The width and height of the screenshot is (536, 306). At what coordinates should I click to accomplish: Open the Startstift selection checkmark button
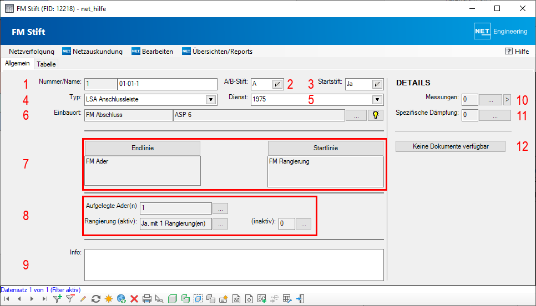tap(377, 84)
